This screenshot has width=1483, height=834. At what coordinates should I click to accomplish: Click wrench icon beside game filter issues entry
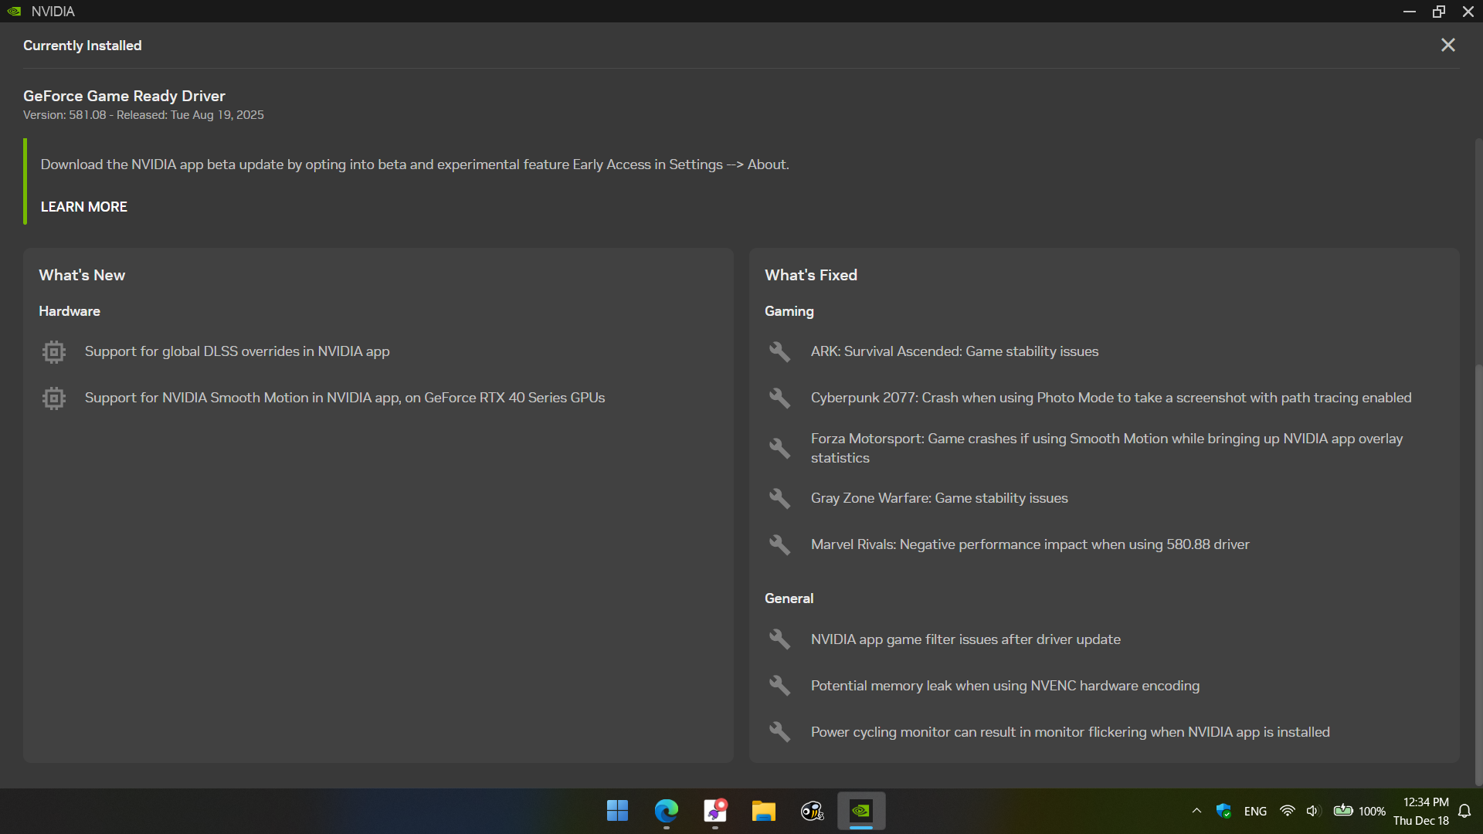(x=779, y=639)
